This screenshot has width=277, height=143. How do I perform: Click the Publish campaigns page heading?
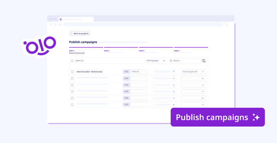coord(83,42)
